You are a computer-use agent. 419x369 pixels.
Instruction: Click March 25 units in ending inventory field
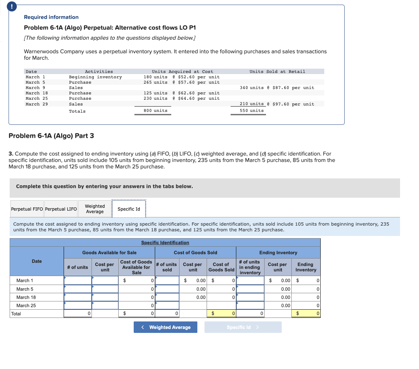(x=250, y=305)
